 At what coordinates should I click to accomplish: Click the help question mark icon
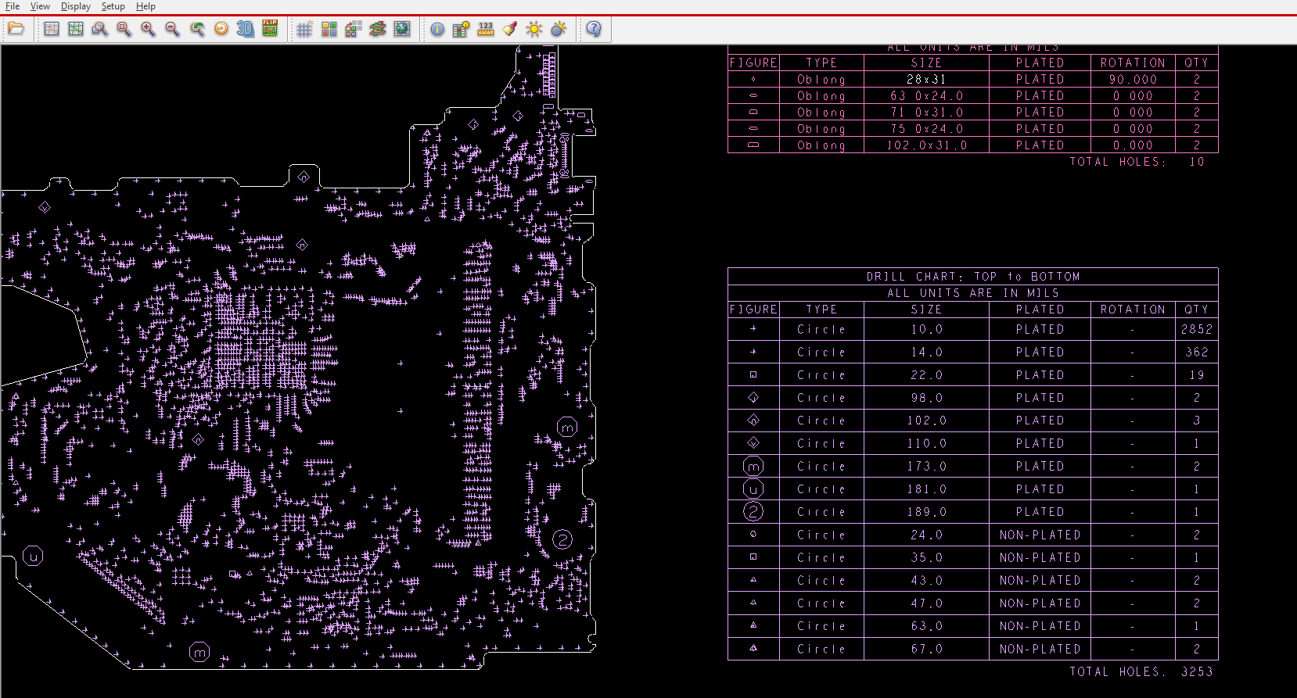(x=594, y=30)
